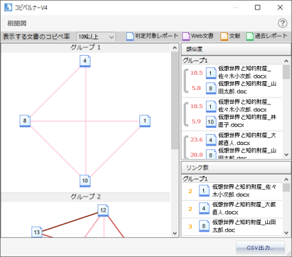The width and height of the screenshot is (292, 257).
Task: Click document icon 8 in link count list
Action: pyautogui.click(x=204, y=226)
